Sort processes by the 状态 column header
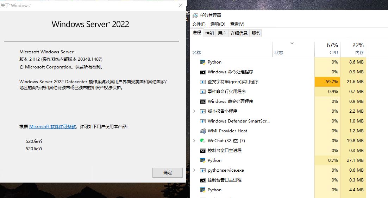388x198 pixels. click(x=294, y=49)
